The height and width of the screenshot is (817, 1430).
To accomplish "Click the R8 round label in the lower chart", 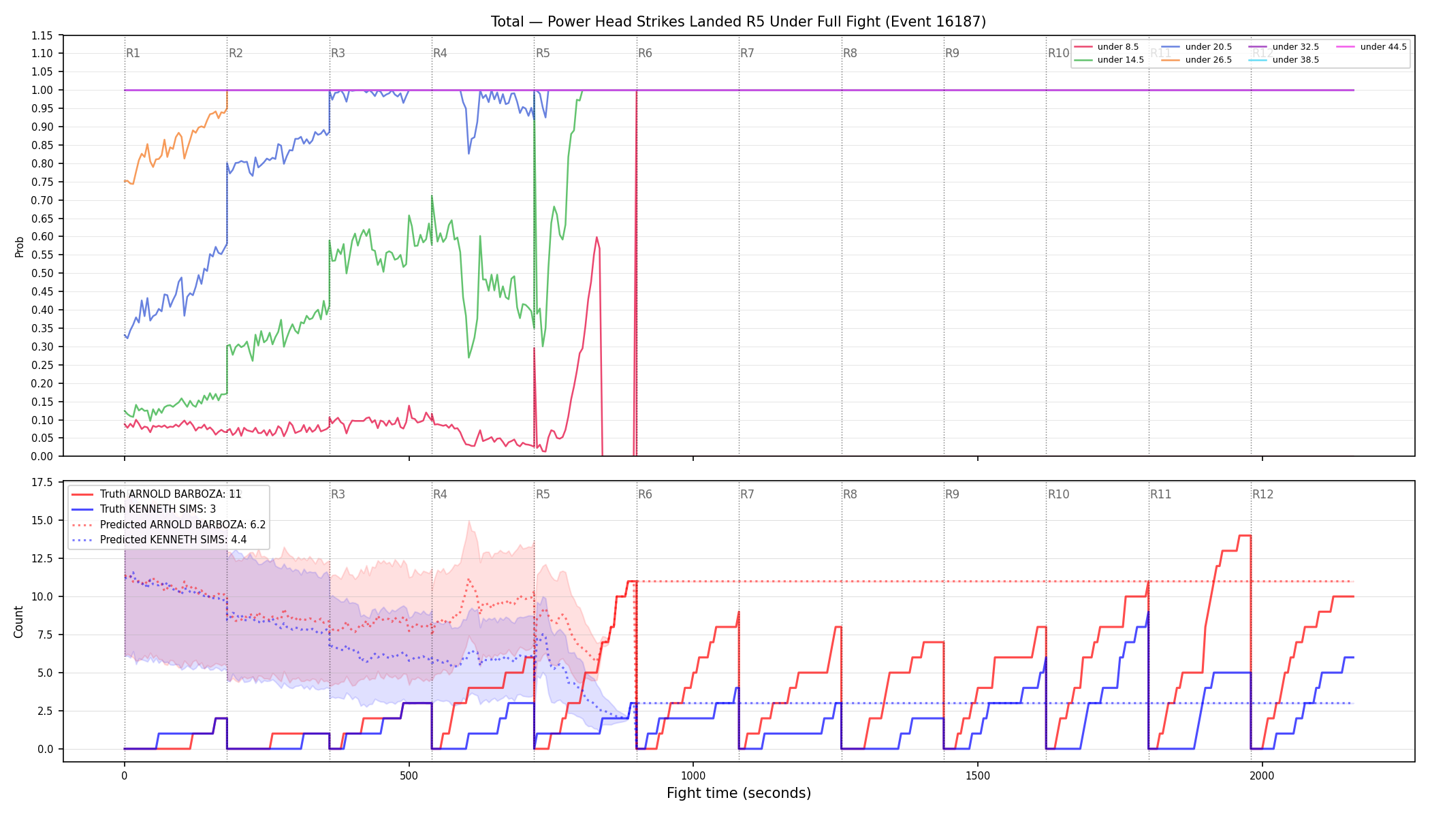I will click(850, 494).
